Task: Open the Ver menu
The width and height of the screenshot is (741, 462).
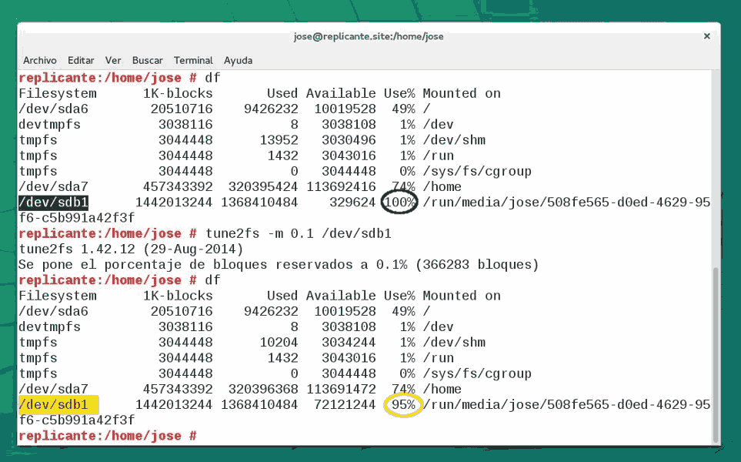Action: pyautogui.click(x=113, y=61)
